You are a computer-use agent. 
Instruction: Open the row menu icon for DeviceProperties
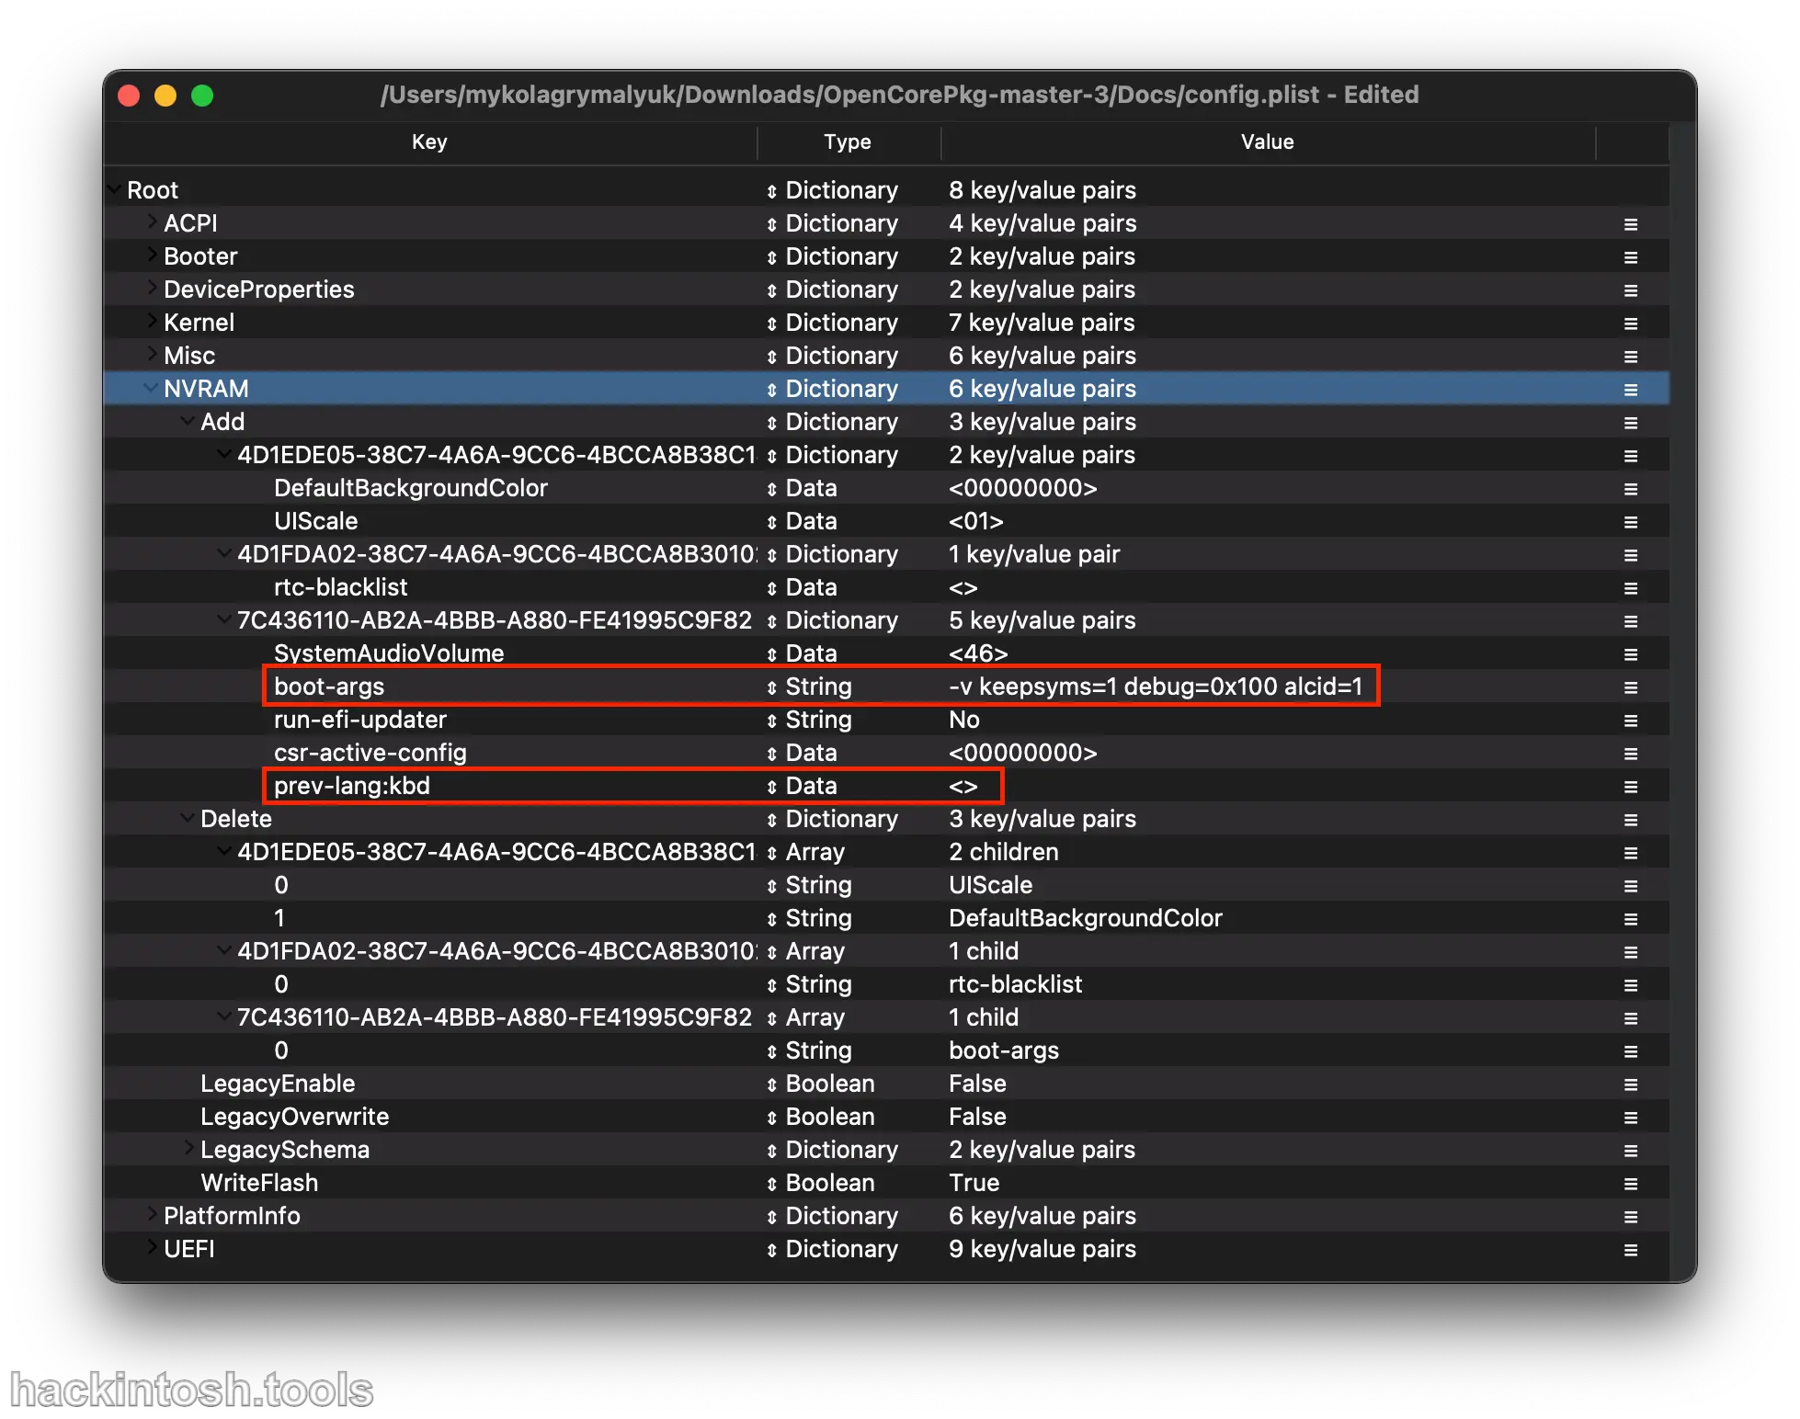pos(1630,290)
